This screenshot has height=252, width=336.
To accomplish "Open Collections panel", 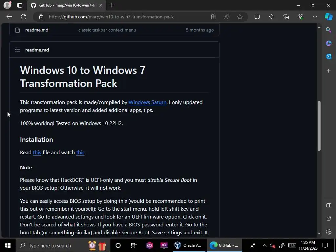I will coord(286,17).
